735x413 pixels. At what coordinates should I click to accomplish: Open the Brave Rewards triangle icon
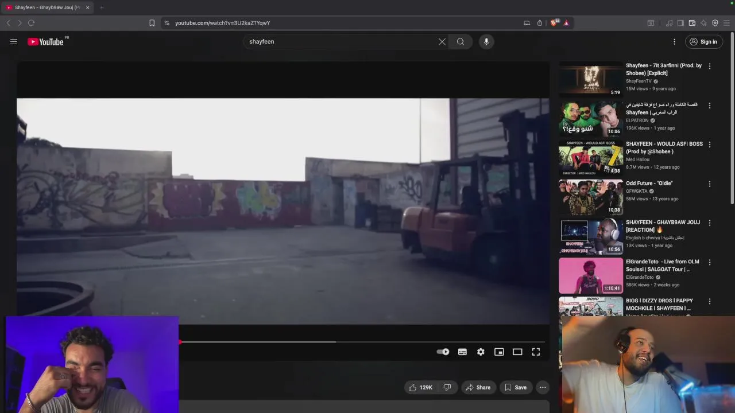pos(566,23)
